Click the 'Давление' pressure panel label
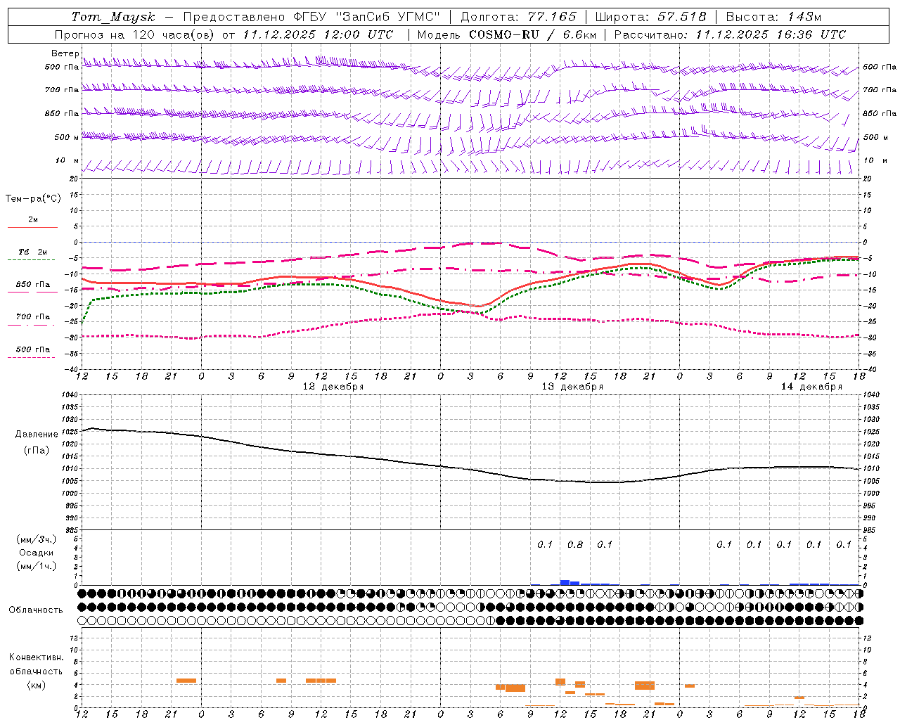Image resolution: width=900 pixels, height=720 pixels. click(x=37, y=435)
